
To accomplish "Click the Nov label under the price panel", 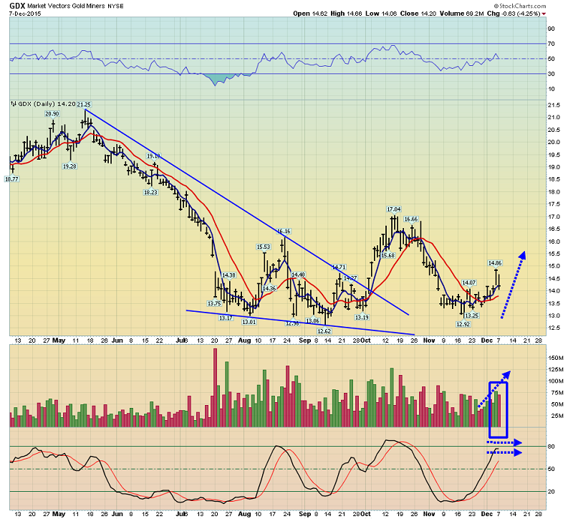I will 429,341.
